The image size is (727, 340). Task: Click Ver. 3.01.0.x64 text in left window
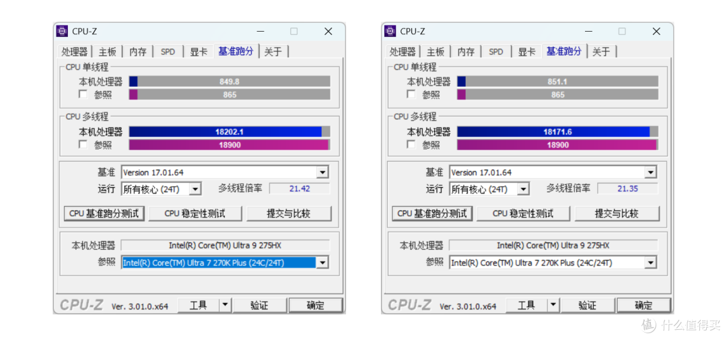tap(140, 306)
